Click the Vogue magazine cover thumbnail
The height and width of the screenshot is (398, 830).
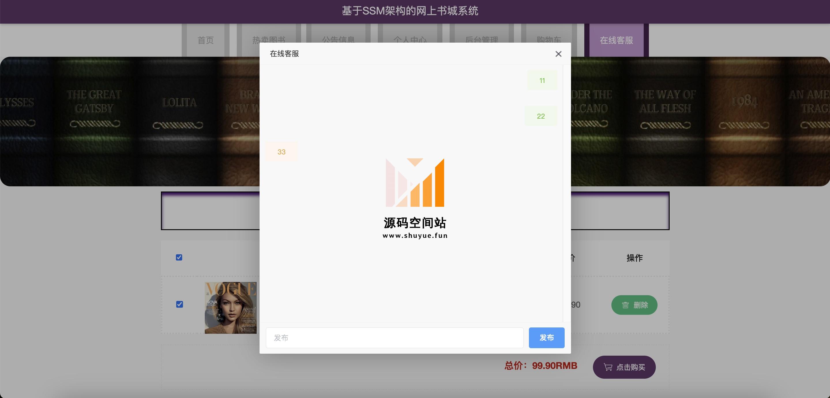[x=230, y=308]
